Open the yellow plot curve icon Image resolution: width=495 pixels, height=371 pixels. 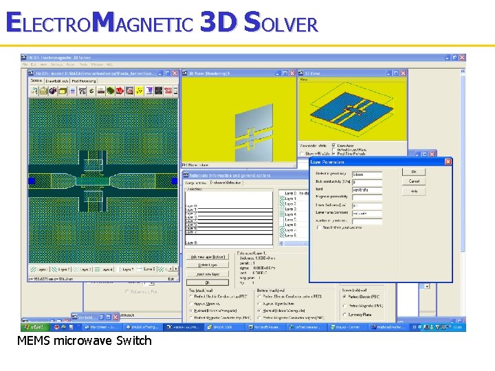click(x=139, y=91)
